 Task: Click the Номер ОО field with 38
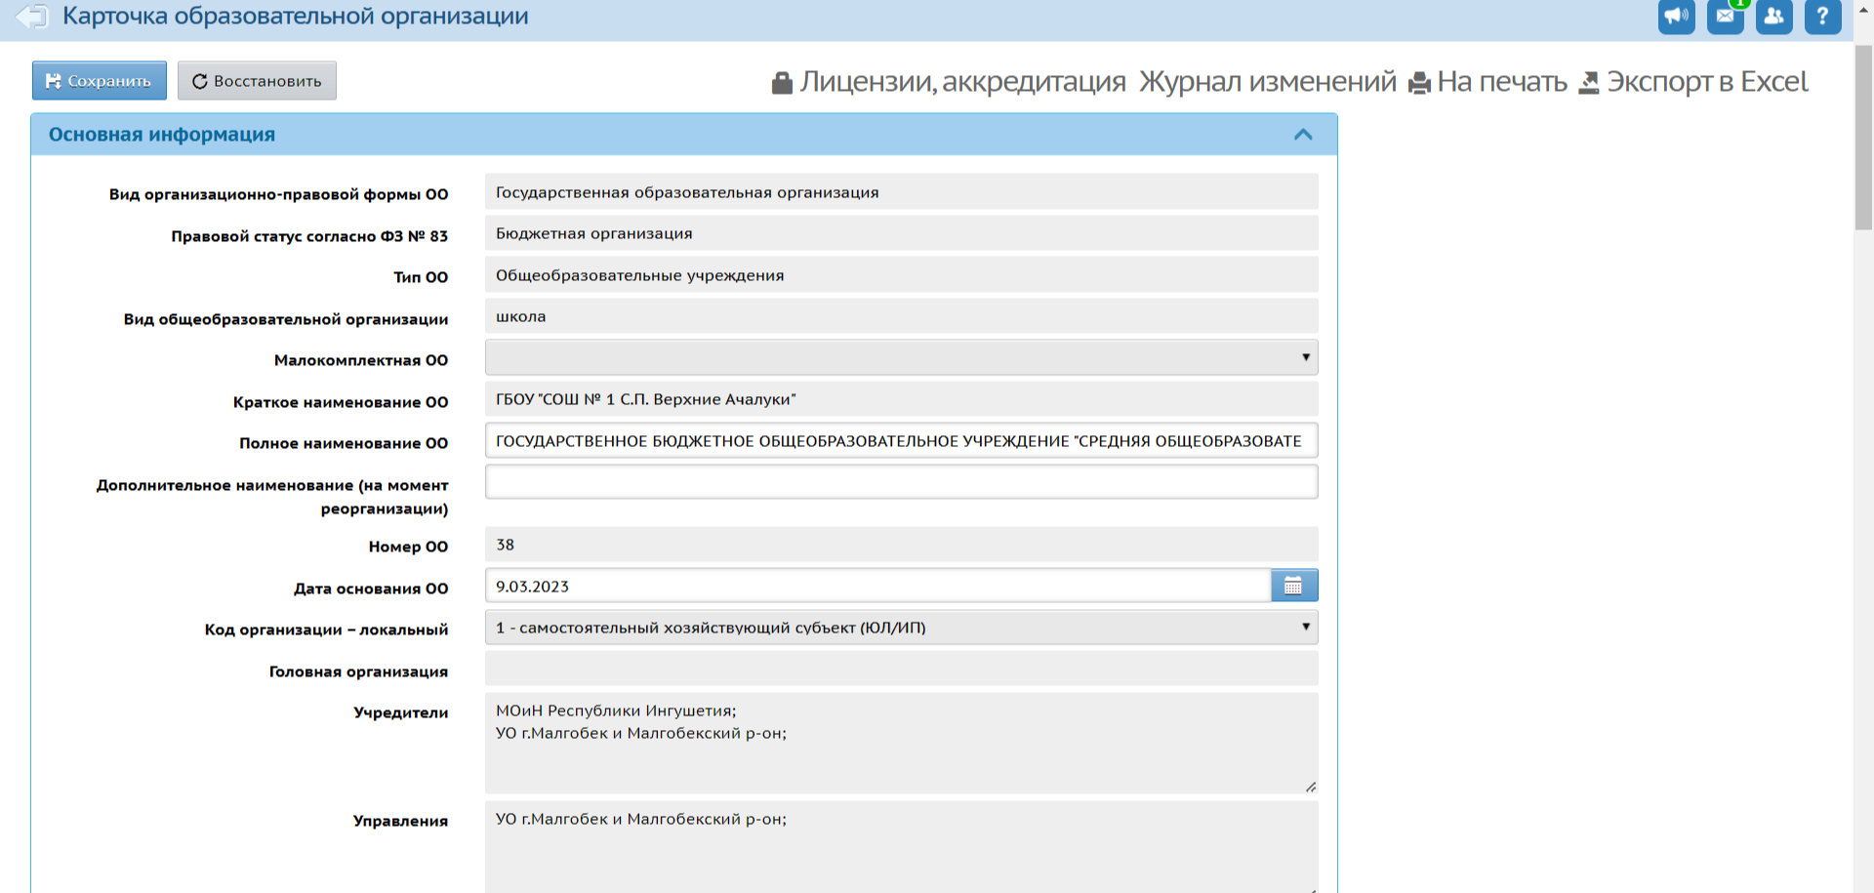(x=901, y=545)
